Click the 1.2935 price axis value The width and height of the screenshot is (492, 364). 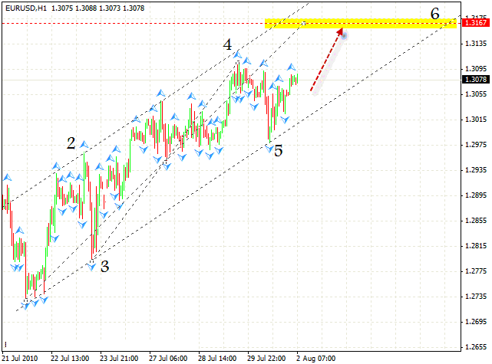coord(476,170)
